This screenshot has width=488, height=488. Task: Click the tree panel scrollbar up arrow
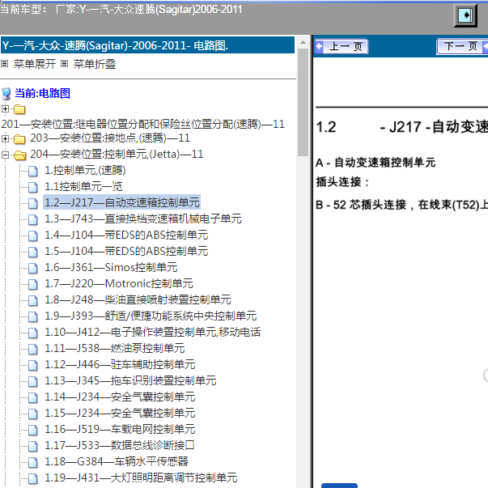303,42
